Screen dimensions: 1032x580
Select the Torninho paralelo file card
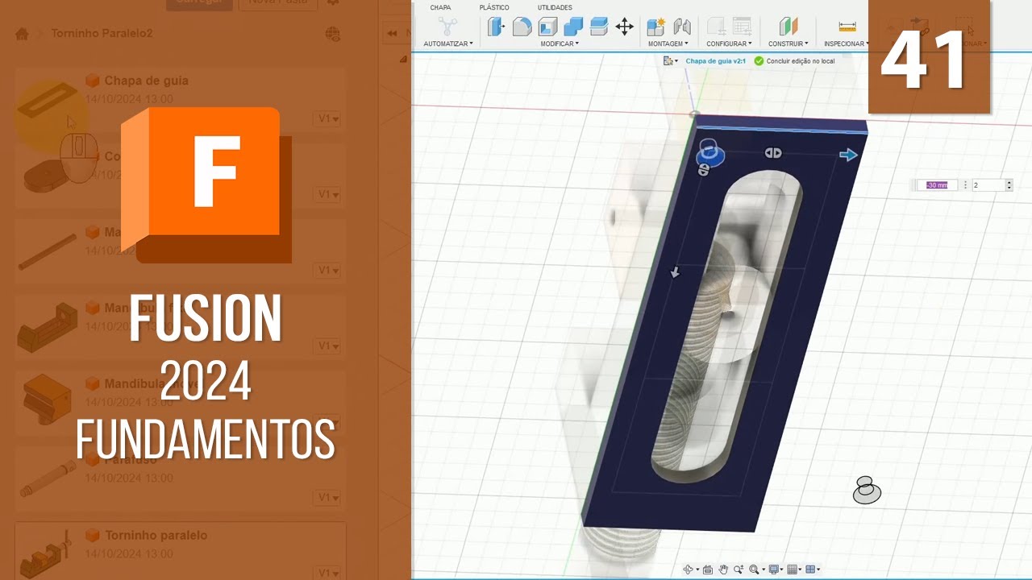coord(181,551)
